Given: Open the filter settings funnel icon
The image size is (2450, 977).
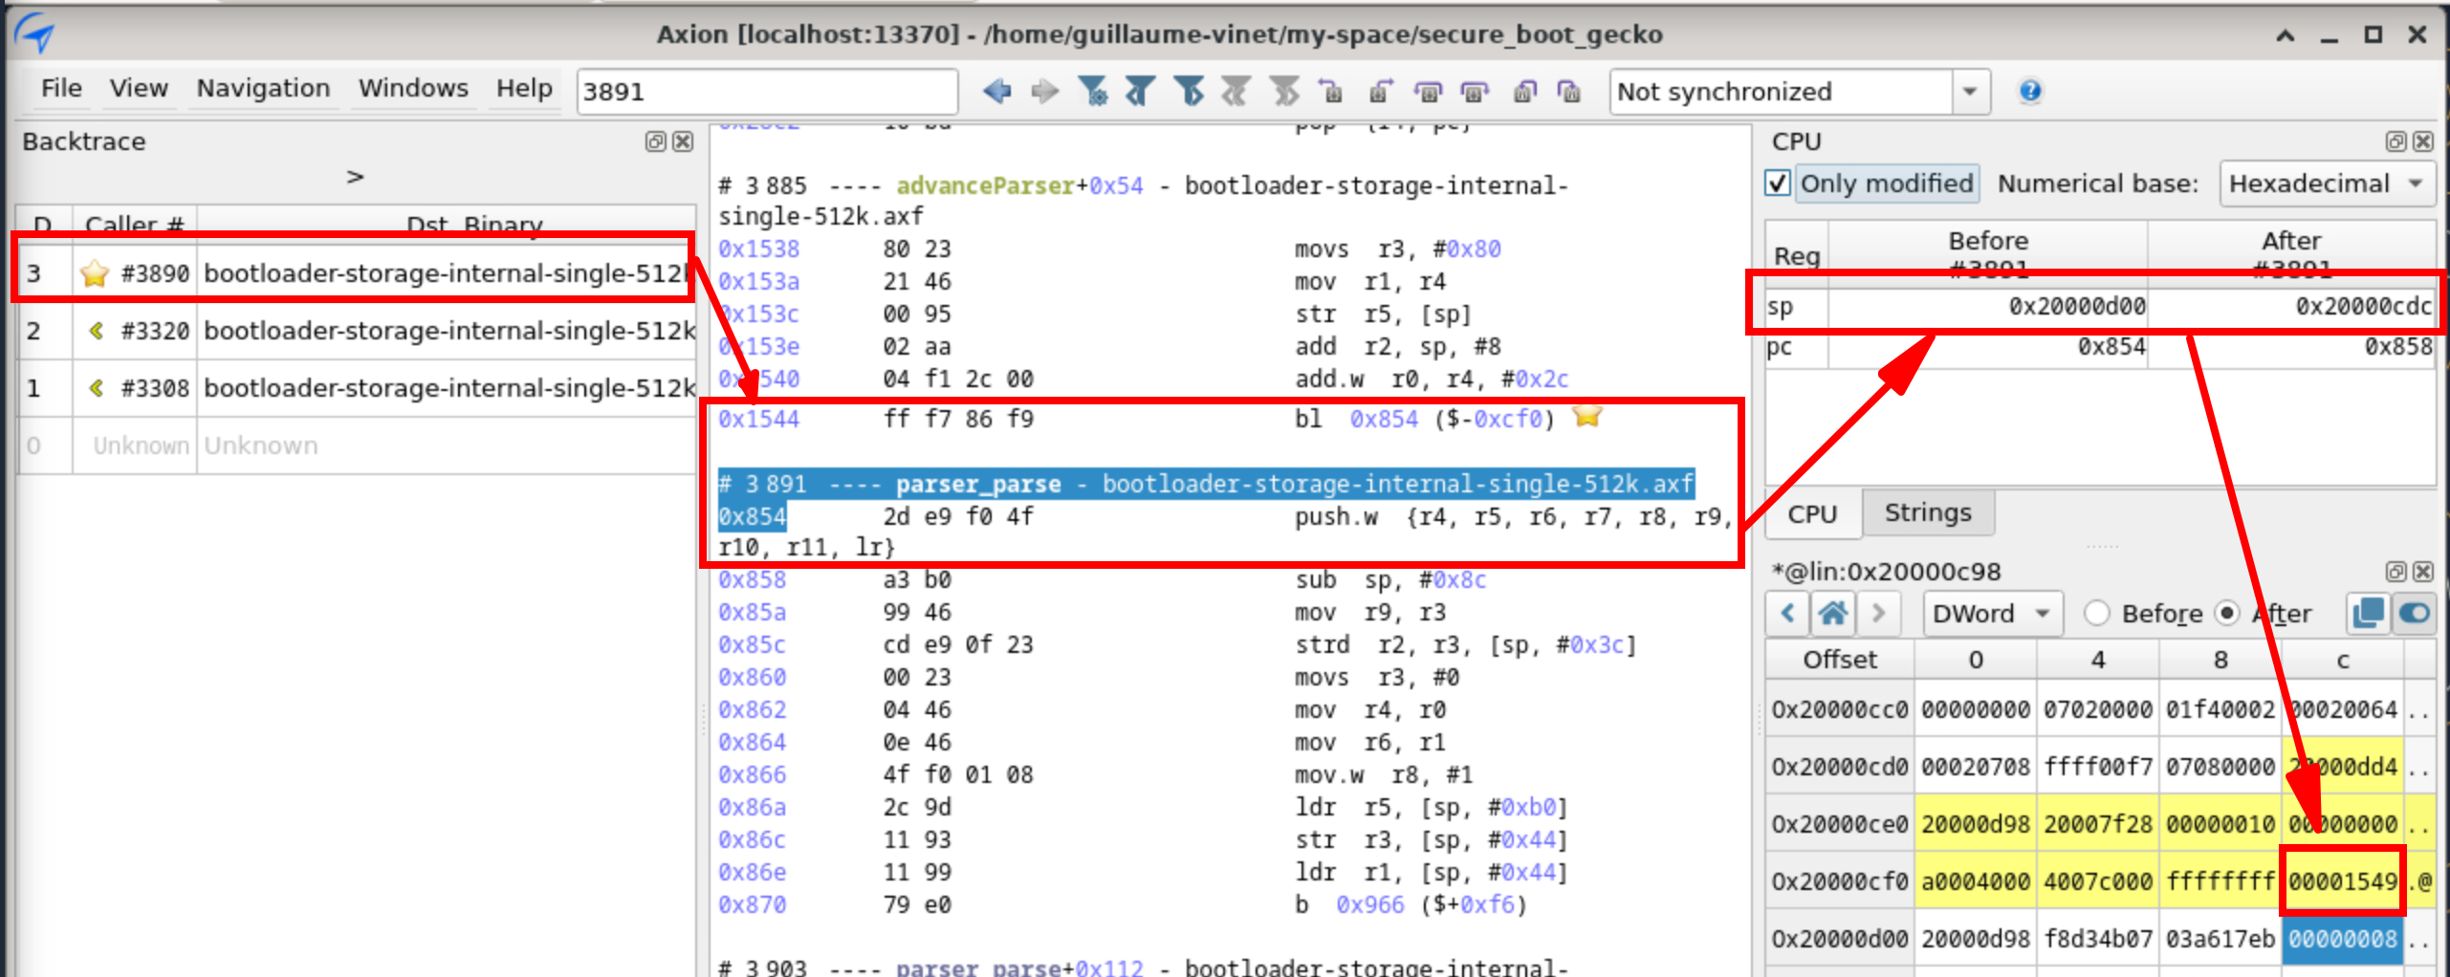Looking at the screenshot, I should point(1094,91).
